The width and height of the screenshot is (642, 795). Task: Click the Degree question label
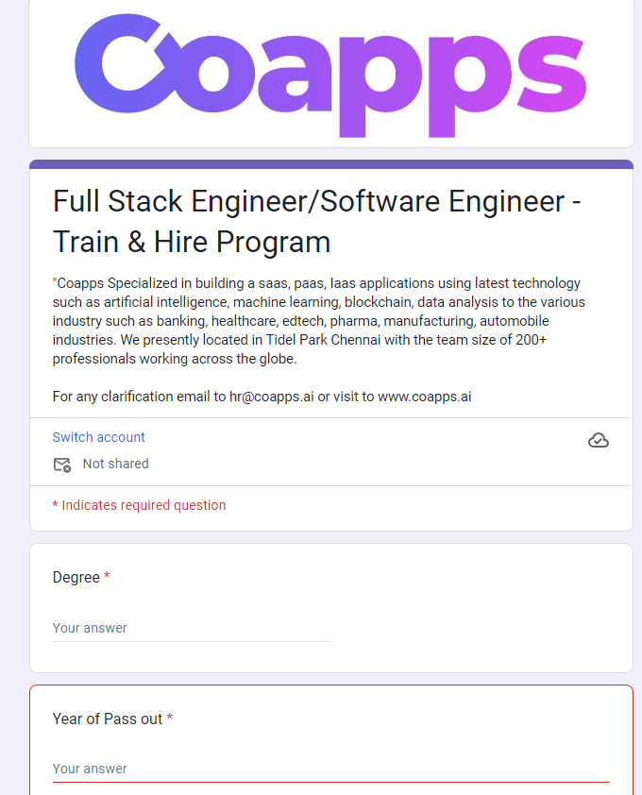coord(76,578)
